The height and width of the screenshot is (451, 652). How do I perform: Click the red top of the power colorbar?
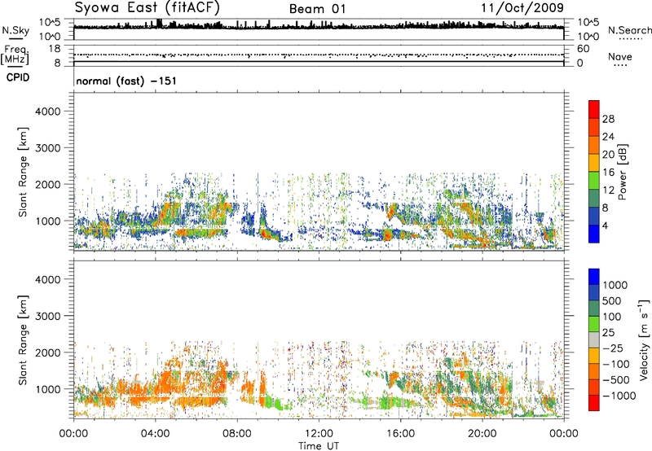[594, 109]
